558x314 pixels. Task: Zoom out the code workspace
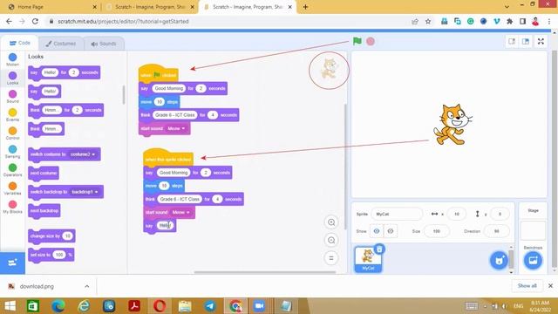coord(331,241)
